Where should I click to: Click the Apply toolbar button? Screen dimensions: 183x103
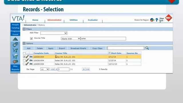51,48
